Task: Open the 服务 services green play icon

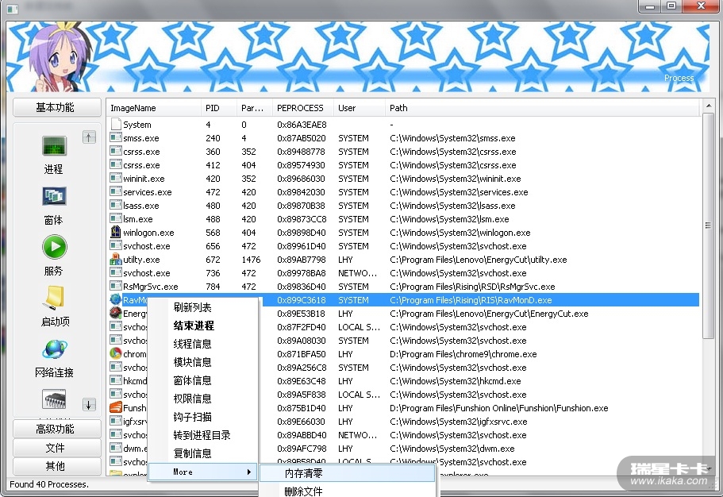Action: point(55,247)
